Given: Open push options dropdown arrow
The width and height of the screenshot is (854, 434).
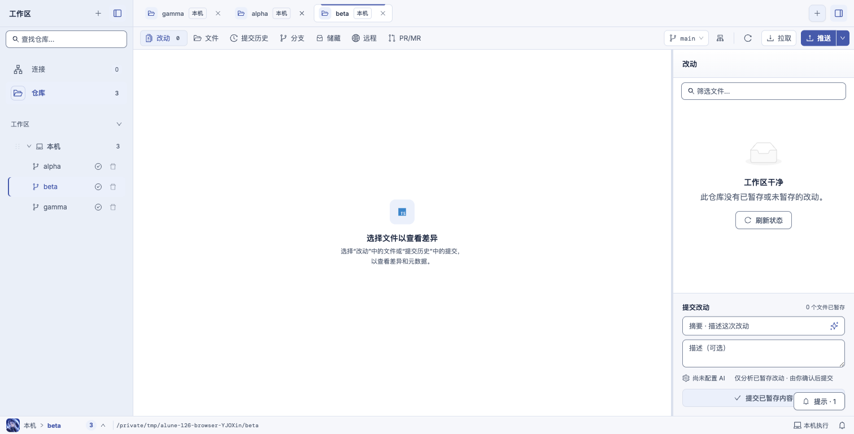Looking at the screenshot, I should coord(843,38).
